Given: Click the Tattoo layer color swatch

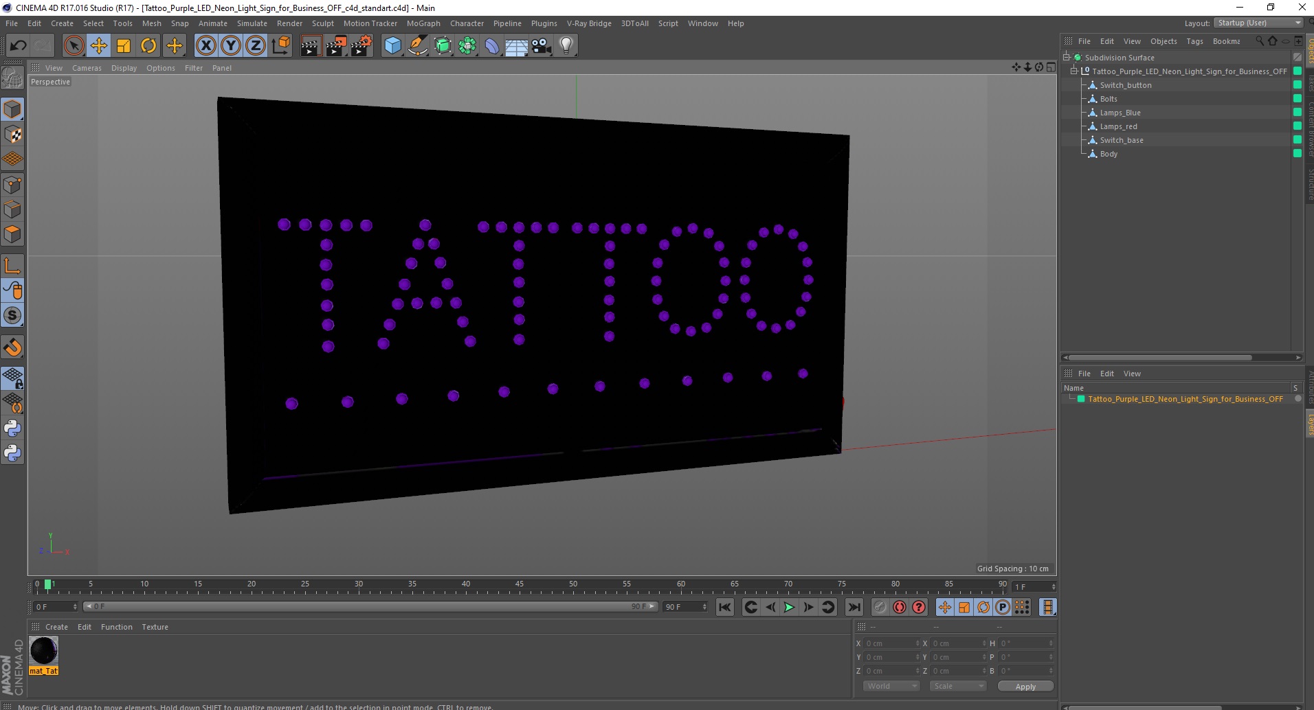Looking at the screenshot, I should pos(1081,399).
